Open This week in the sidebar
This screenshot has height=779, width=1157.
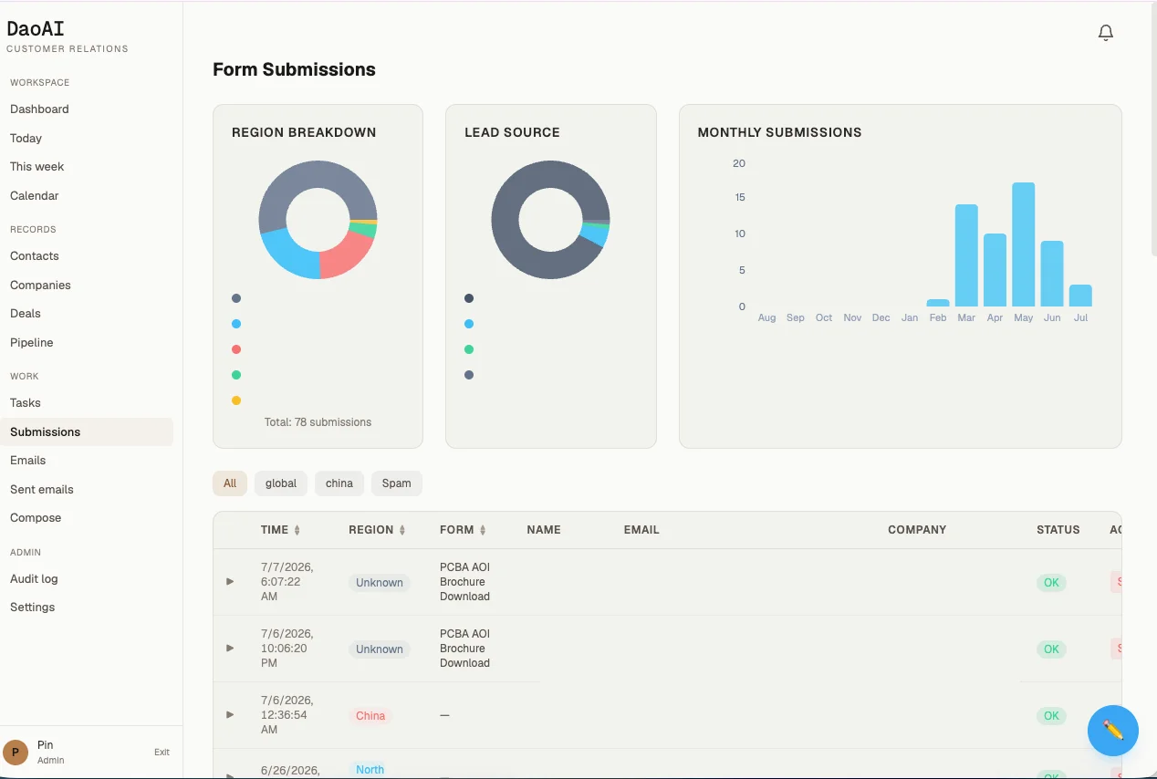click(36, 166)
